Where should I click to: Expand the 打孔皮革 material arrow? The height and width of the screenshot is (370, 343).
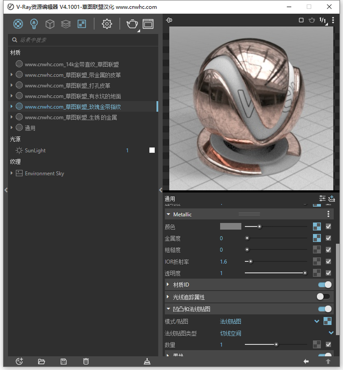click(x=11, y=85)
